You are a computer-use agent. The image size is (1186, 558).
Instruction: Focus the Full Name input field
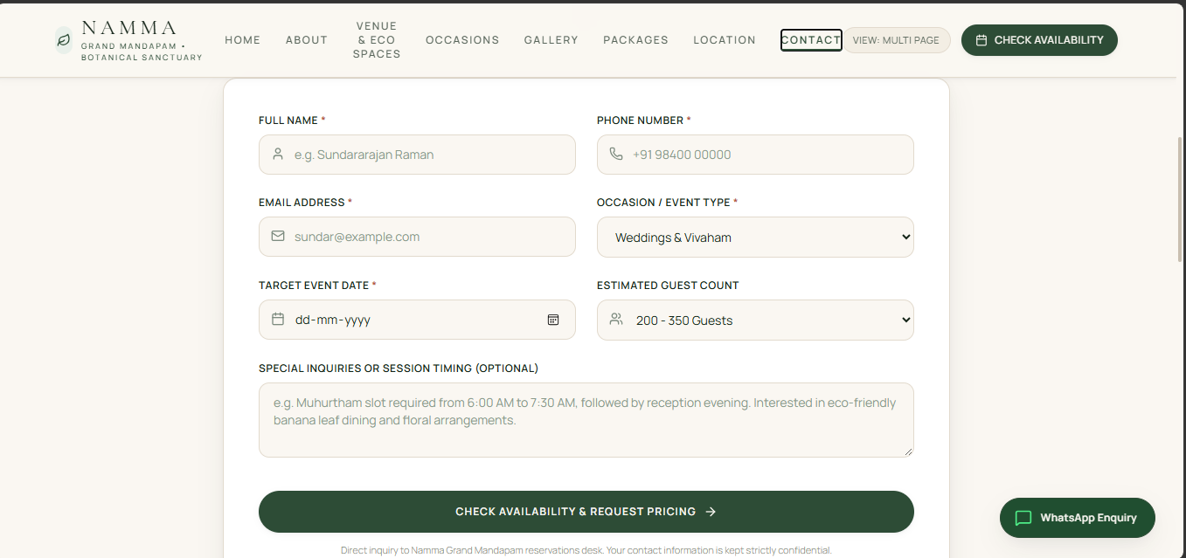[417, 155]
